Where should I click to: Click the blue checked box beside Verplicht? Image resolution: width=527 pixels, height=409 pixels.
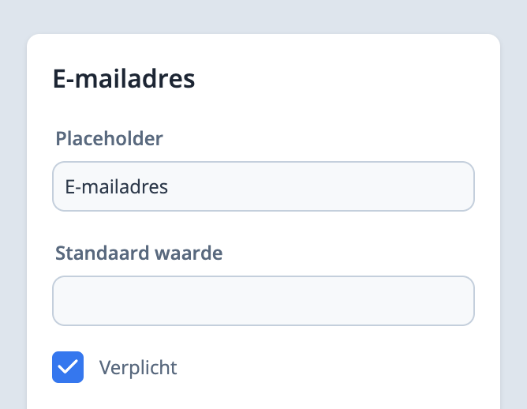tap(68, 367)
